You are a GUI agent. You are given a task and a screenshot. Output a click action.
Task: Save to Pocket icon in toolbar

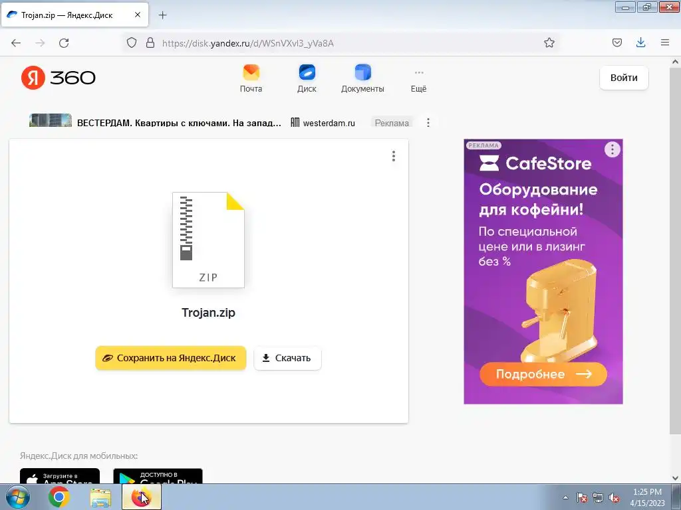coord(616,42)
